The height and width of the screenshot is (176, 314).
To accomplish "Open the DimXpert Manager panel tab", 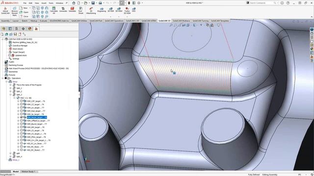I will pyautogui.click(x=23, y=29).
